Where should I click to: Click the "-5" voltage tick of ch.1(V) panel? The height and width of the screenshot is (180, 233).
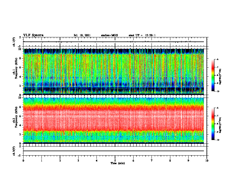coord(19,46)
